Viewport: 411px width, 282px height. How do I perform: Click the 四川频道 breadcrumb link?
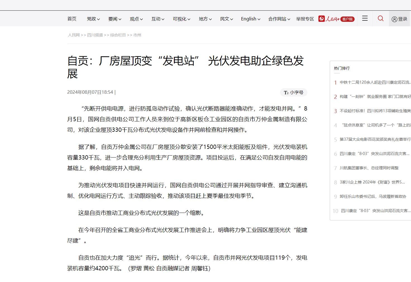(95, 35)
